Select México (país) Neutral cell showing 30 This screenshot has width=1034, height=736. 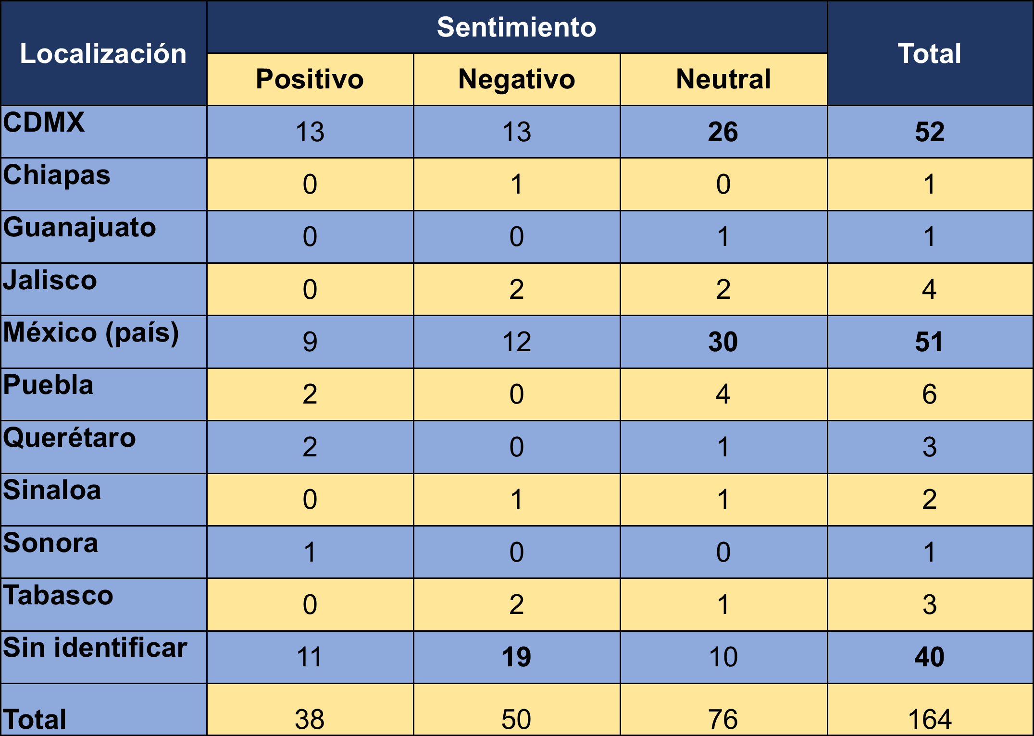(x=723, y=342)
